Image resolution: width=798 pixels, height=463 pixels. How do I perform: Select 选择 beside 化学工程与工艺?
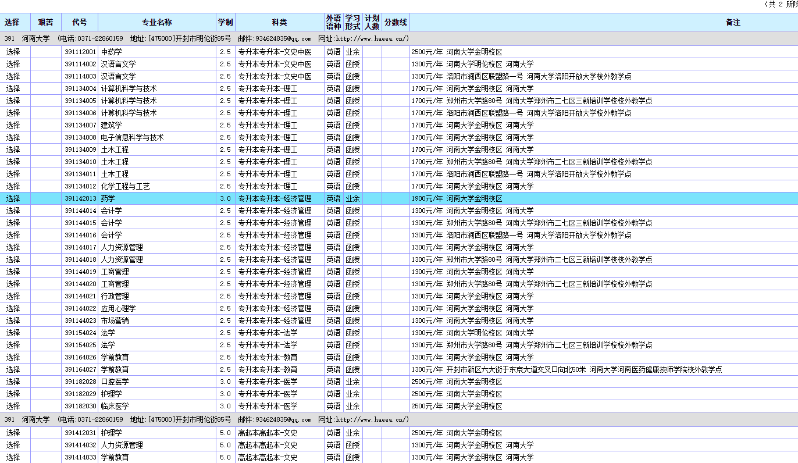coord(13,186)
